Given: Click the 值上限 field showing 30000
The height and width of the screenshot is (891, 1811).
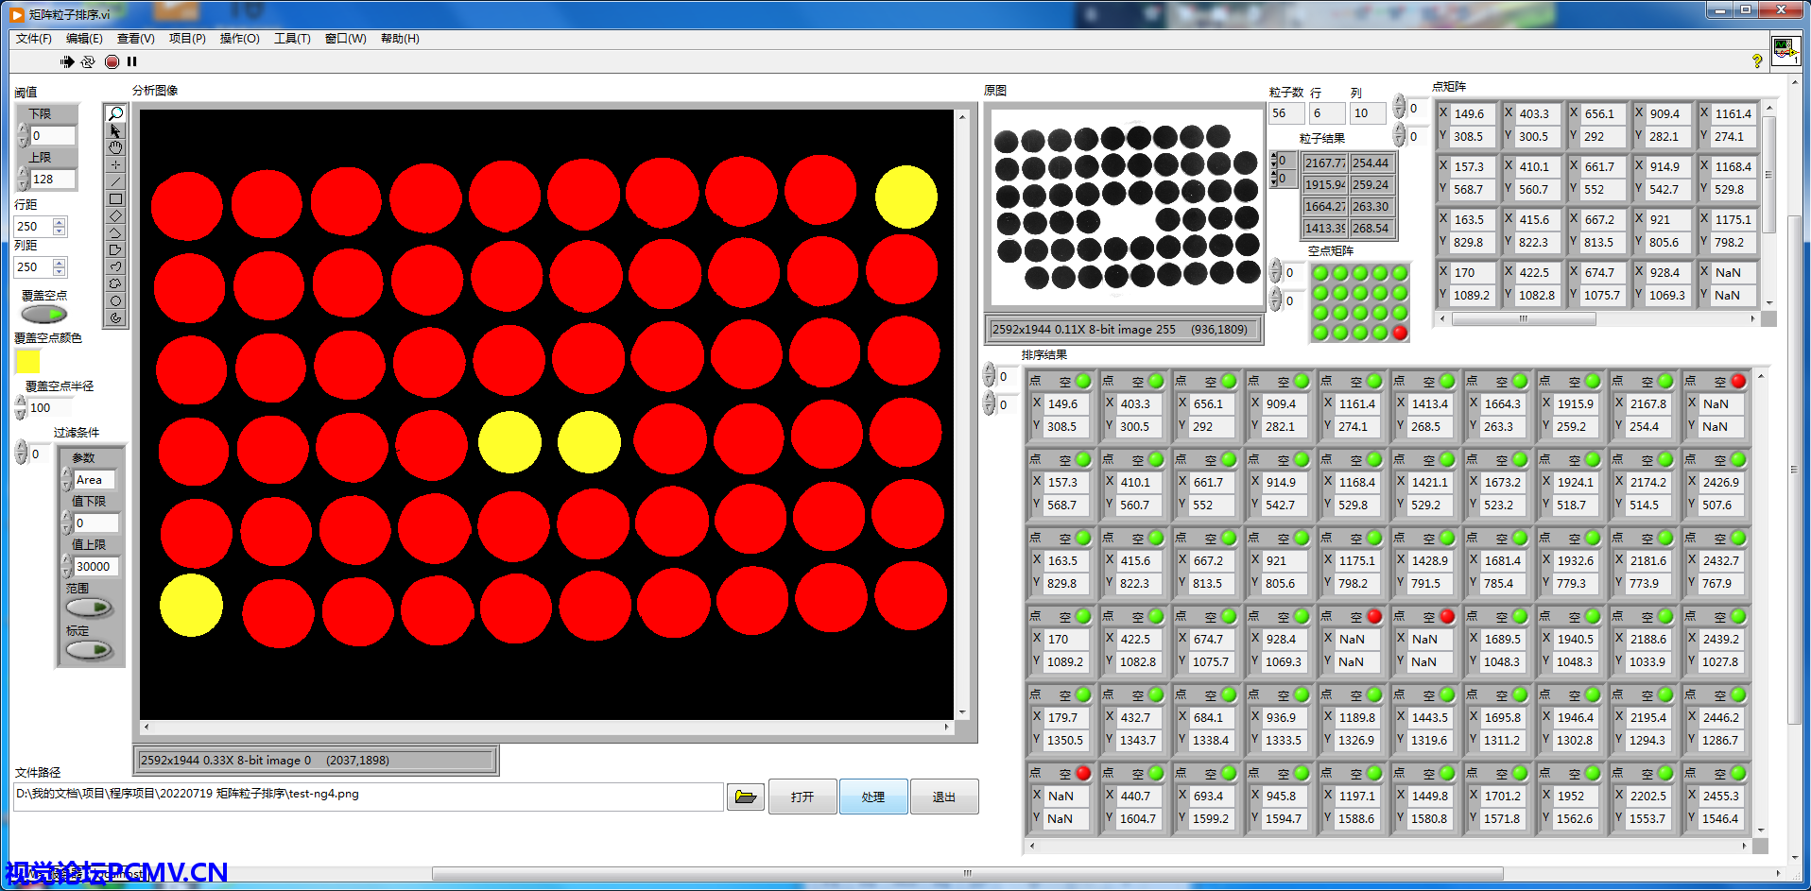Looking at the screenshot, I should point(95,566).
